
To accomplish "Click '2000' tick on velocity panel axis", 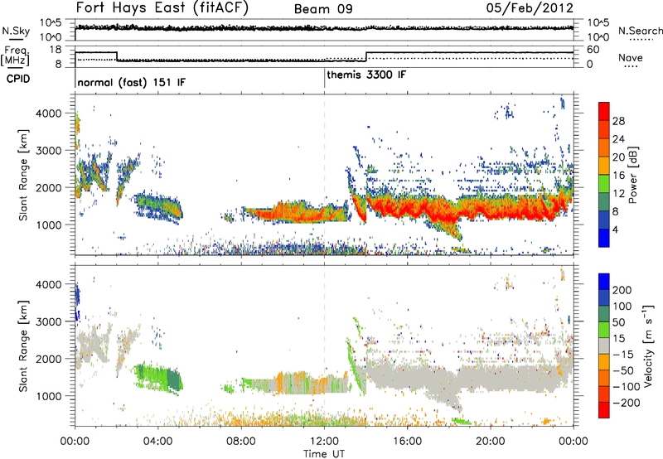I will click(x=48, y=359).
